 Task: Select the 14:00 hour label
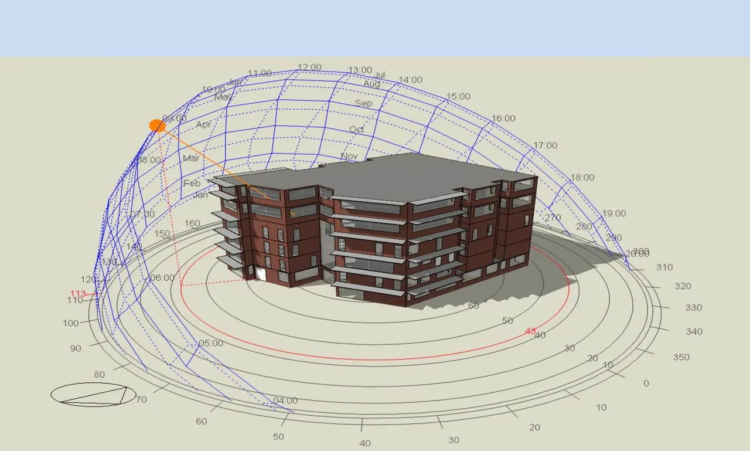(410, 80)
